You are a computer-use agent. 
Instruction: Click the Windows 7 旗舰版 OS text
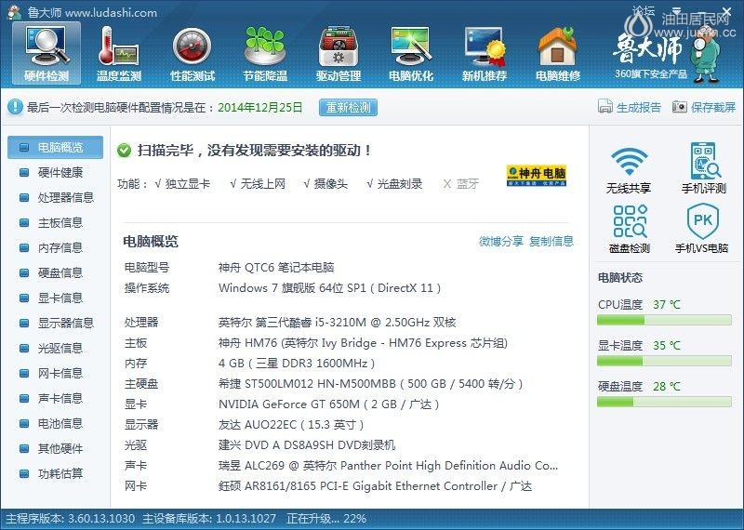[x=330, y=288]
